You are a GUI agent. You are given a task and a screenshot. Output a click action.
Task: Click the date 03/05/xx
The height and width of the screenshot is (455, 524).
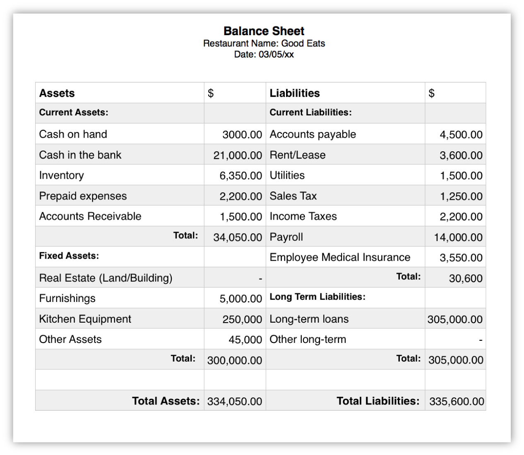(x=264, y=53)
